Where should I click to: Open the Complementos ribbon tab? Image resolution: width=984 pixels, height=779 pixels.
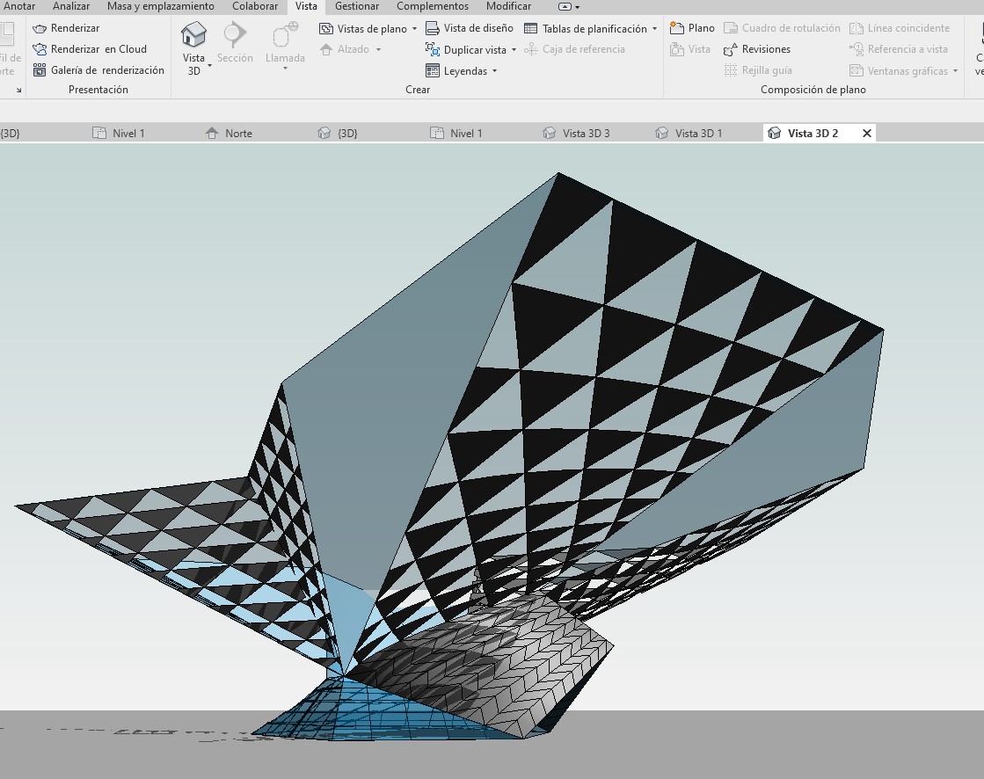432,6
